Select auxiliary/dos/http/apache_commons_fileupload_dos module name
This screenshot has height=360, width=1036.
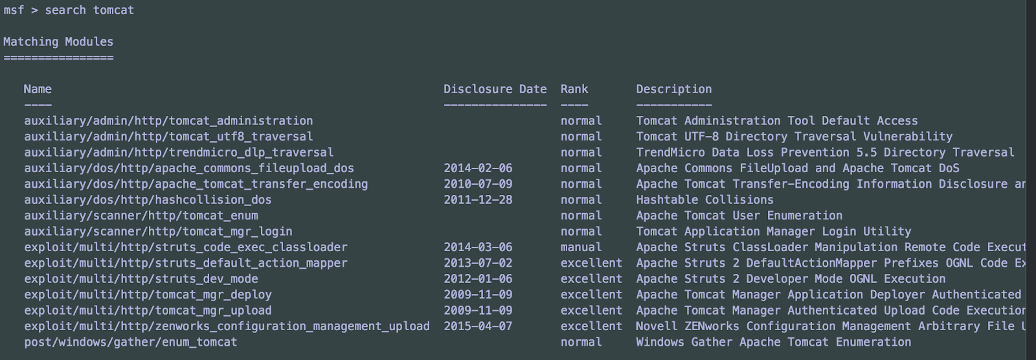point(189,168)
